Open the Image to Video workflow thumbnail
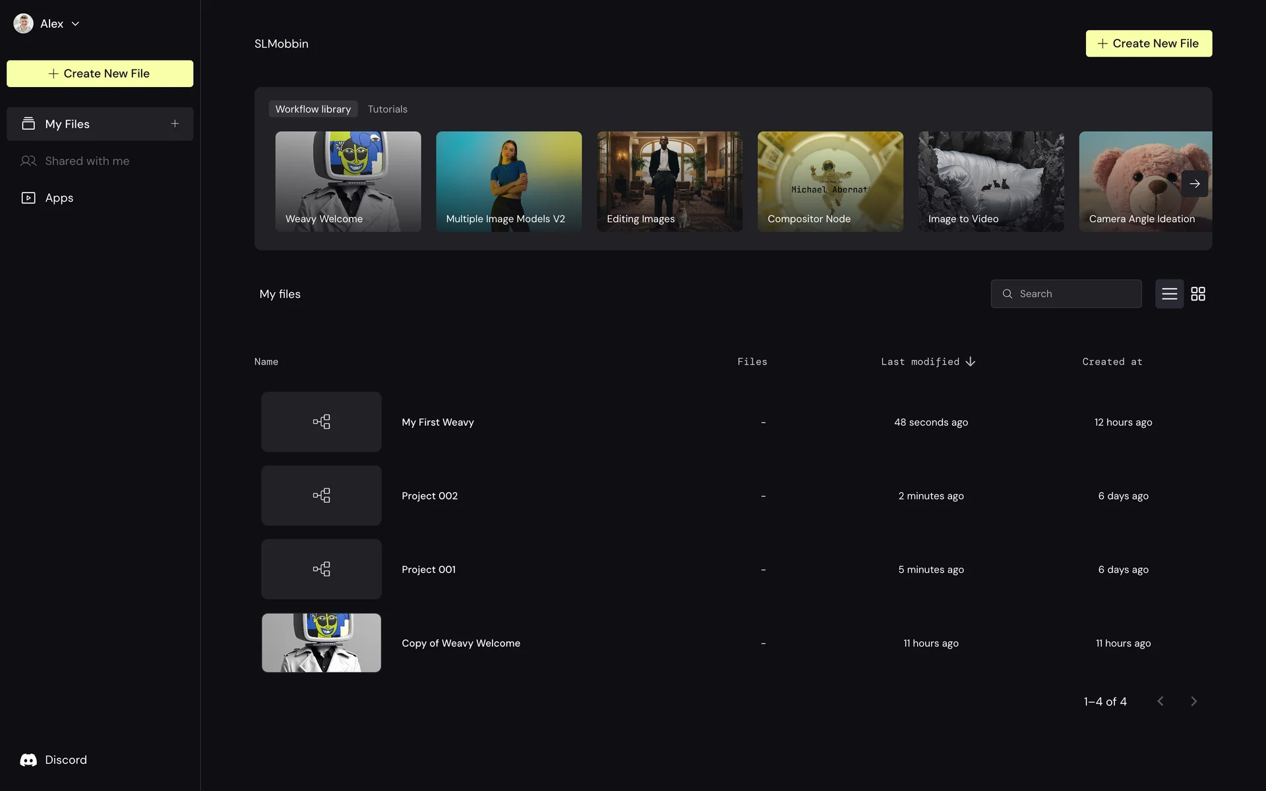Viewport: 1266px width, 791px height. [x=990, y=181]
